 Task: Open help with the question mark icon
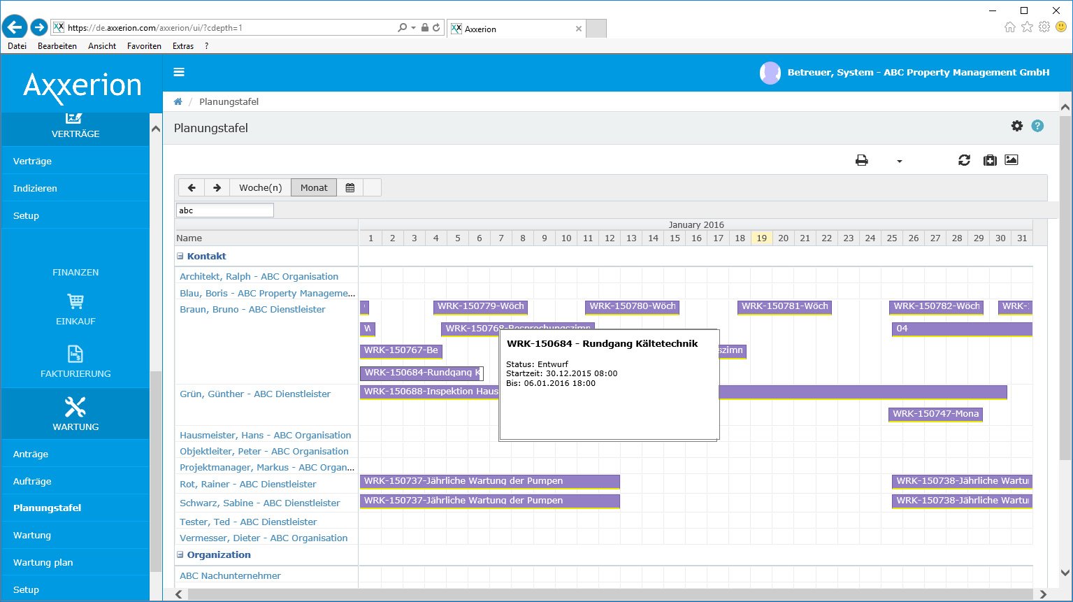point(1037,126)
